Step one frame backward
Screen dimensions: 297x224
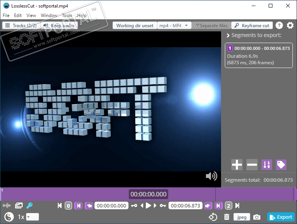coord(142,205)
